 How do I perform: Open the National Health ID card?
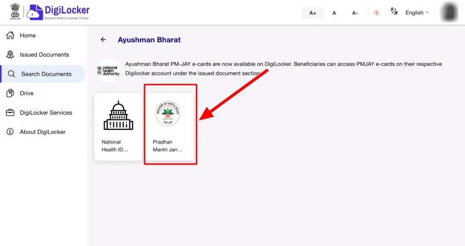[x=118, y=126]
